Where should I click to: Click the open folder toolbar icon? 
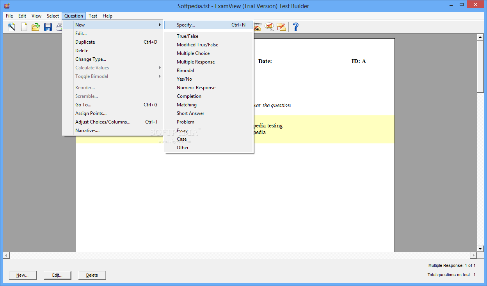[36, 27]
